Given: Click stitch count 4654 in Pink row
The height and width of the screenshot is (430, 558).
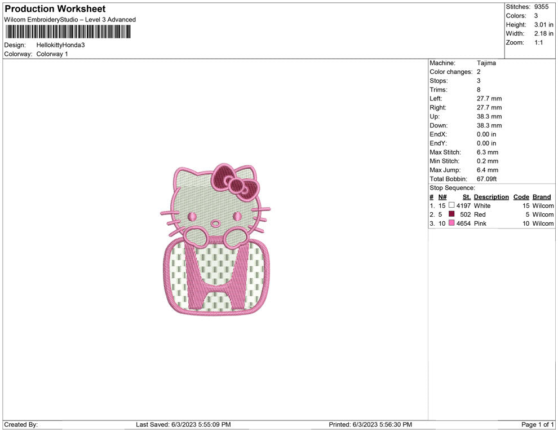Looking at the screenshot, I should point(464,223).
